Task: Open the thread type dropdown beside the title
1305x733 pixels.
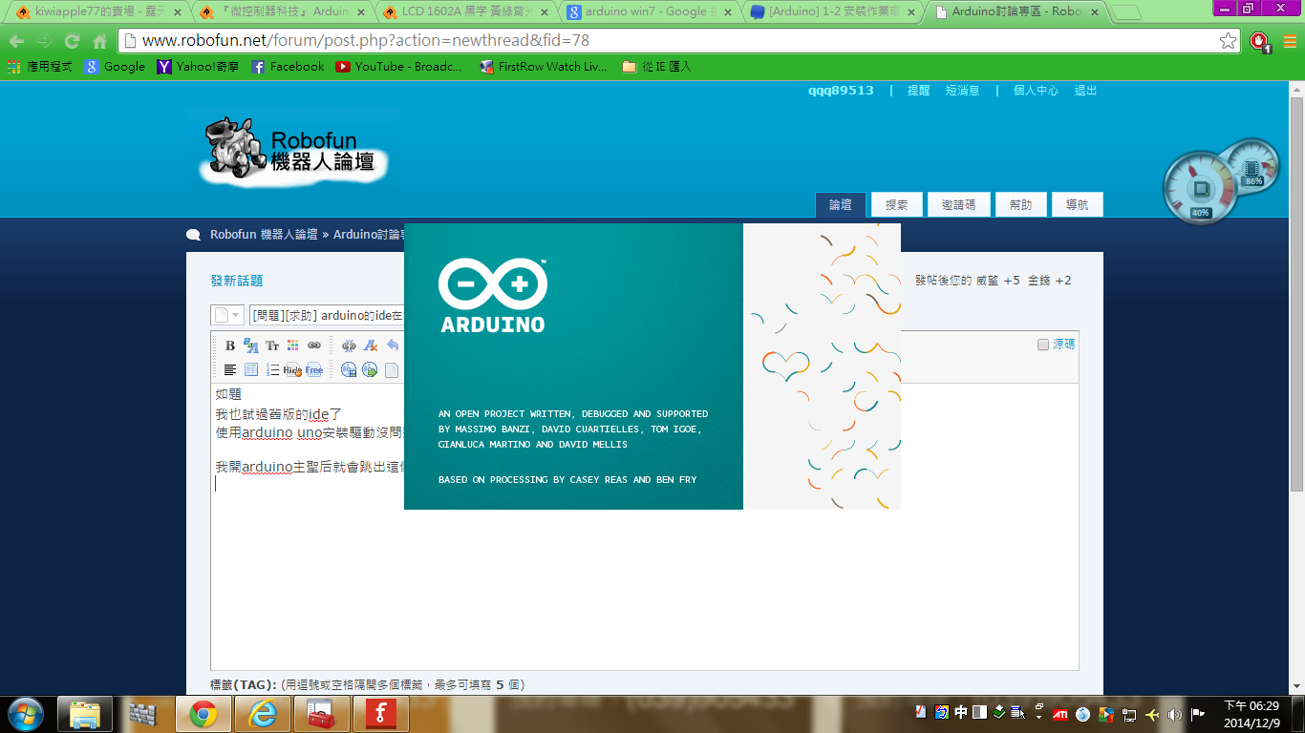Action: [227, 315]
